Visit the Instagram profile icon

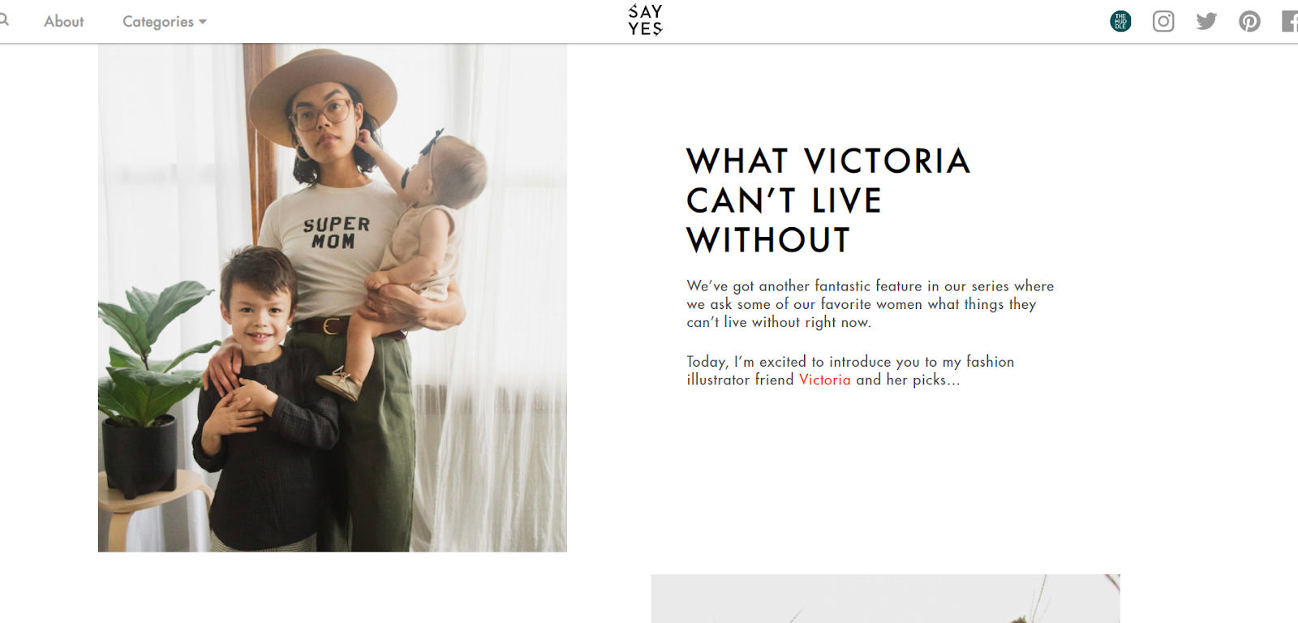tap(1163, 21)
